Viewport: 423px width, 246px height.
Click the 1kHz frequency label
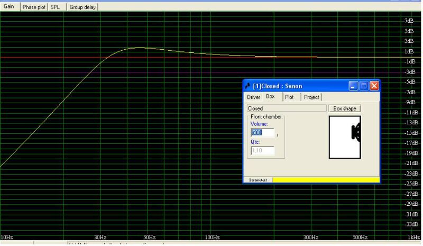click(413, 238)
